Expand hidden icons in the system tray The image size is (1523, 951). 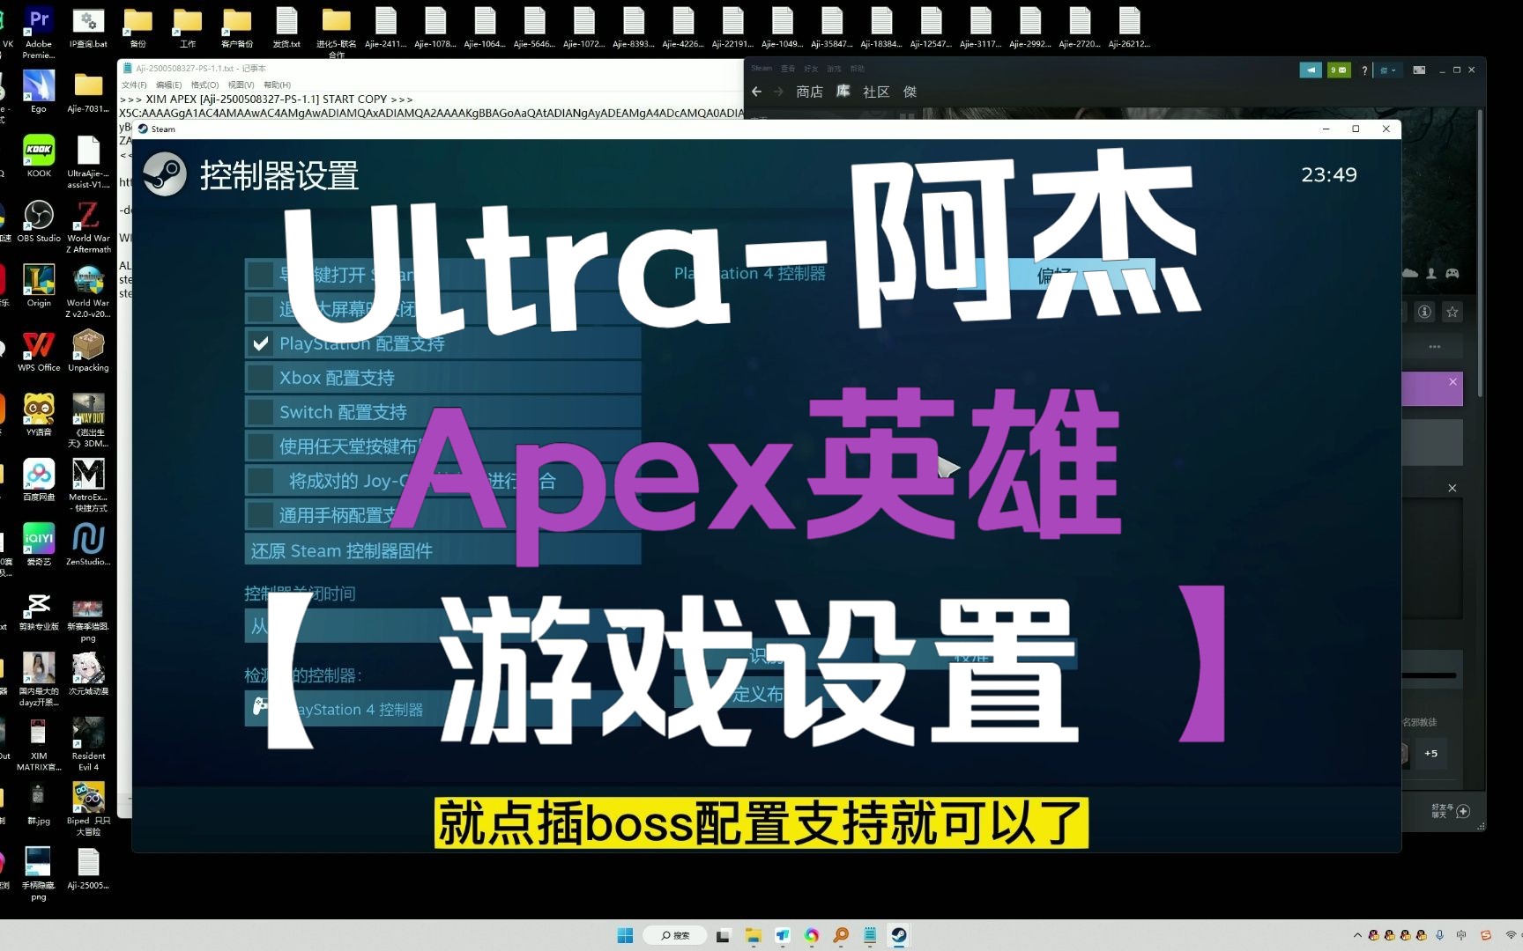(x=1356, y=935)
